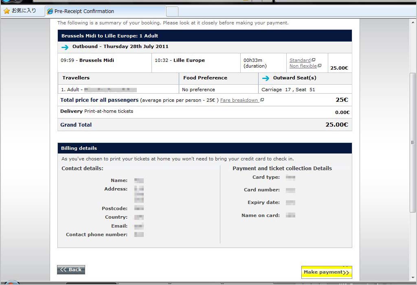Open the Non flexible ticket conditions link
Image resolution: width=417 pixels, height=285 pixels.
click(x=303, y=66)
